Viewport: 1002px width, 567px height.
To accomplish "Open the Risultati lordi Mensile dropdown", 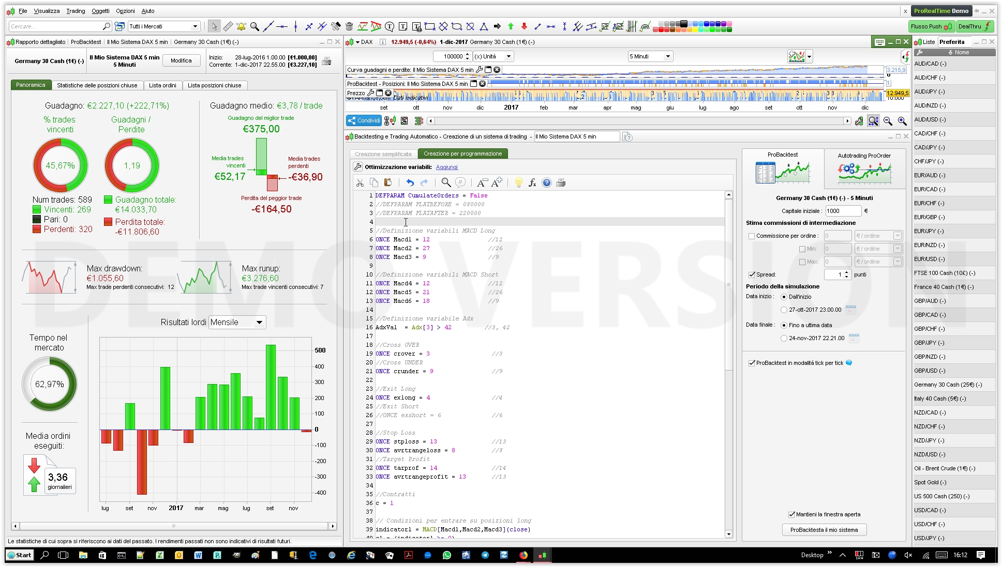I will 237,323.
